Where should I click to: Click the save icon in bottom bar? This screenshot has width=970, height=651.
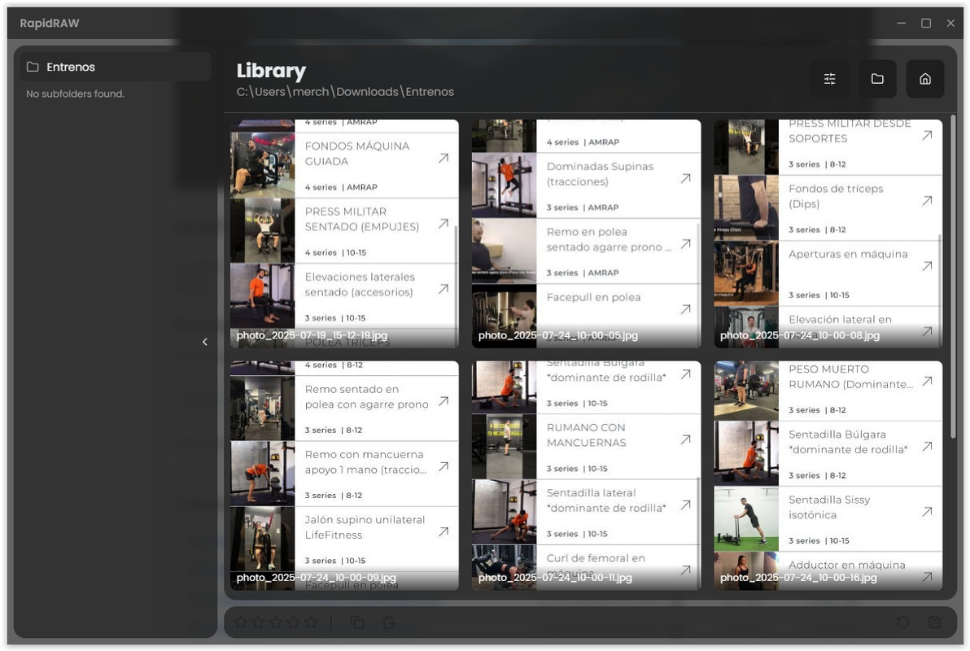(x=935, y=622)
